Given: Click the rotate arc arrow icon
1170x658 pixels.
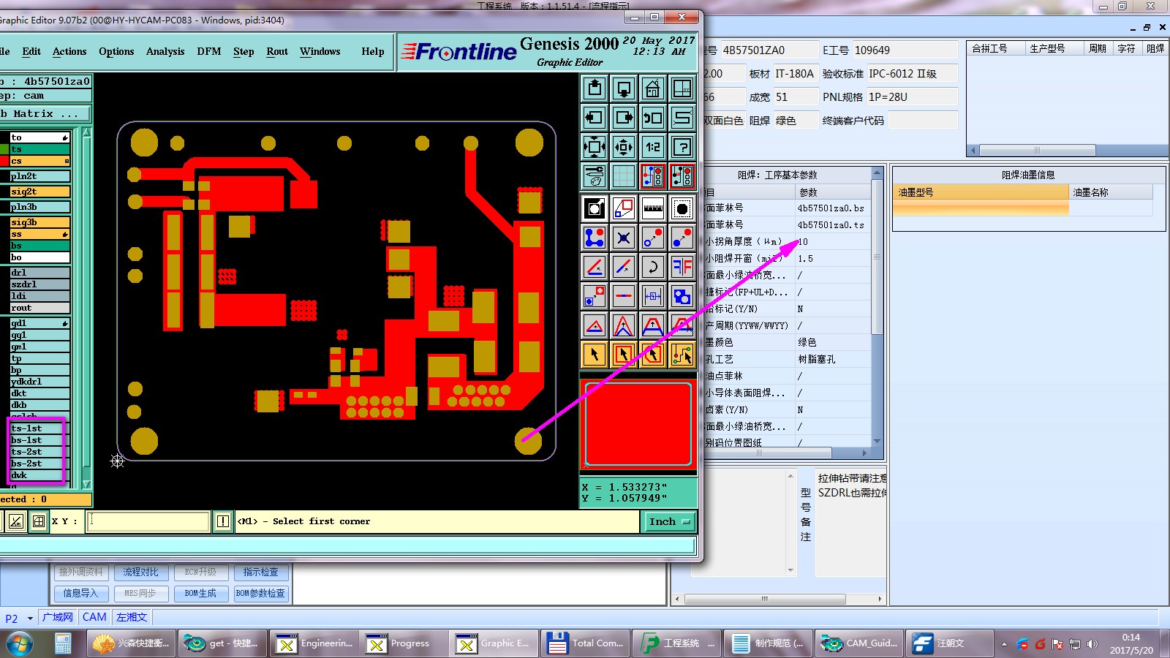Looking at the screenshot, I should point(653,267).
